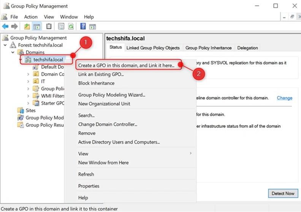
Task: Click the Group Policy Modeling icon
Action: (21, 118)
